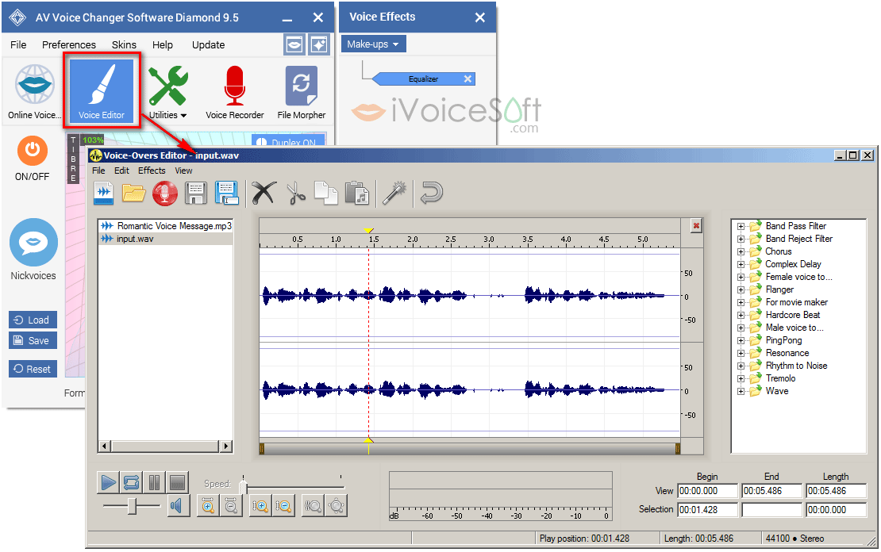Screen dimensions: 881x552
Task: Remove the Equalizer effect tag
Action: [x=467, y=79]
